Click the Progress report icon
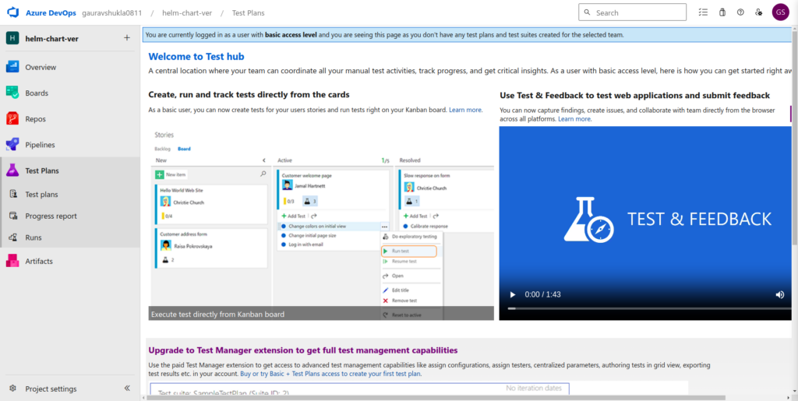This screenshot has height=401, width=798. (14, 216)
